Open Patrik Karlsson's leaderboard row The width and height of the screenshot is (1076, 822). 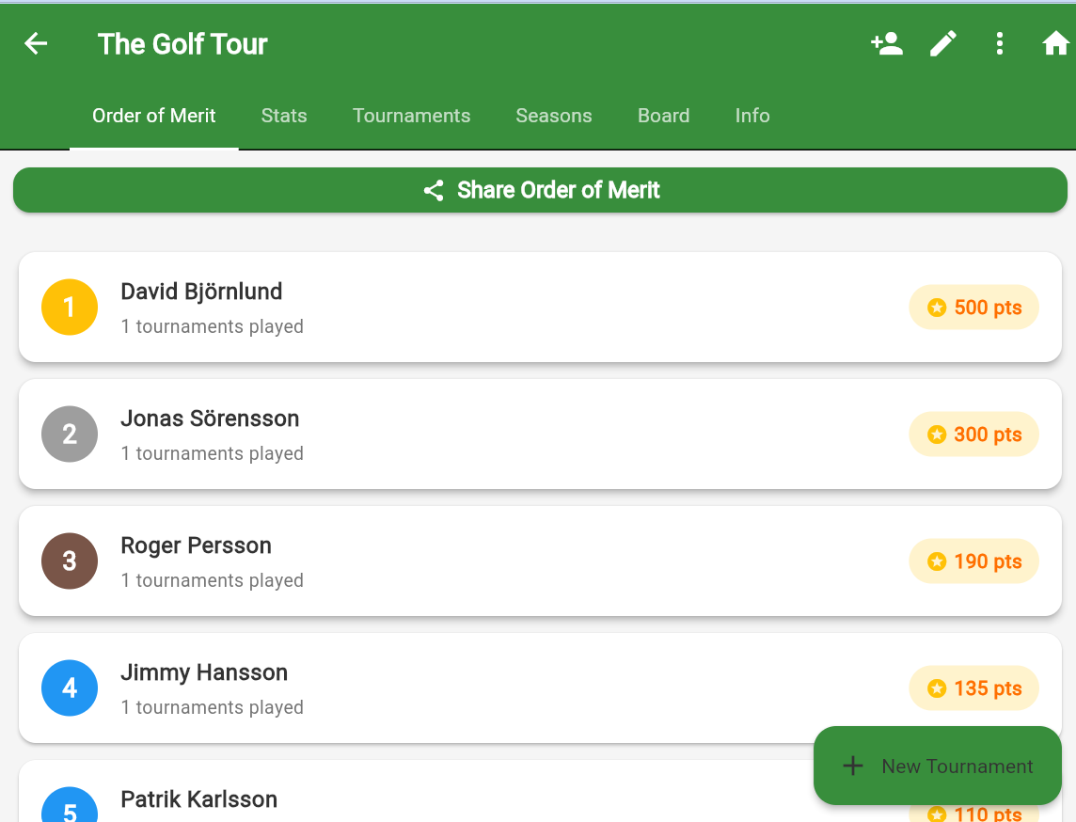(376, 799)
